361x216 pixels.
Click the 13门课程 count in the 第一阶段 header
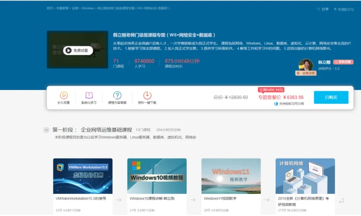pos(143,130)
